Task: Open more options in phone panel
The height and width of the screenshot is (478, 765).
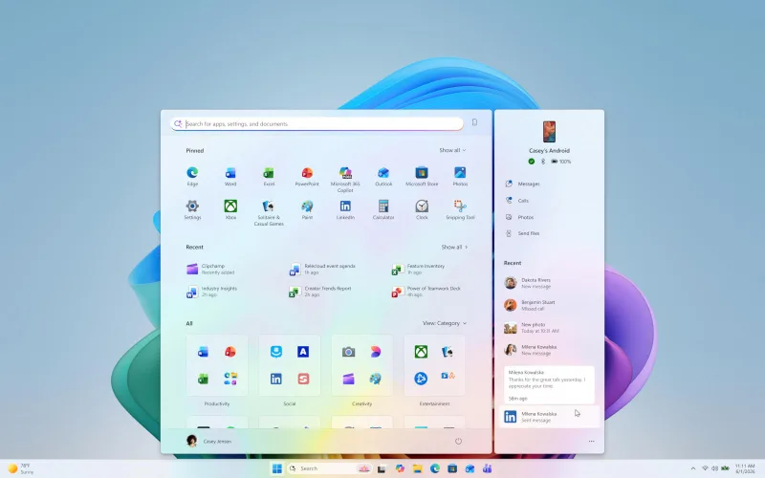Action: coord(591,441)
